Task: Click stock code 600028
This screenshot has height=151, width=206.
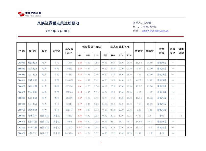Action: (x=21, y=133)
